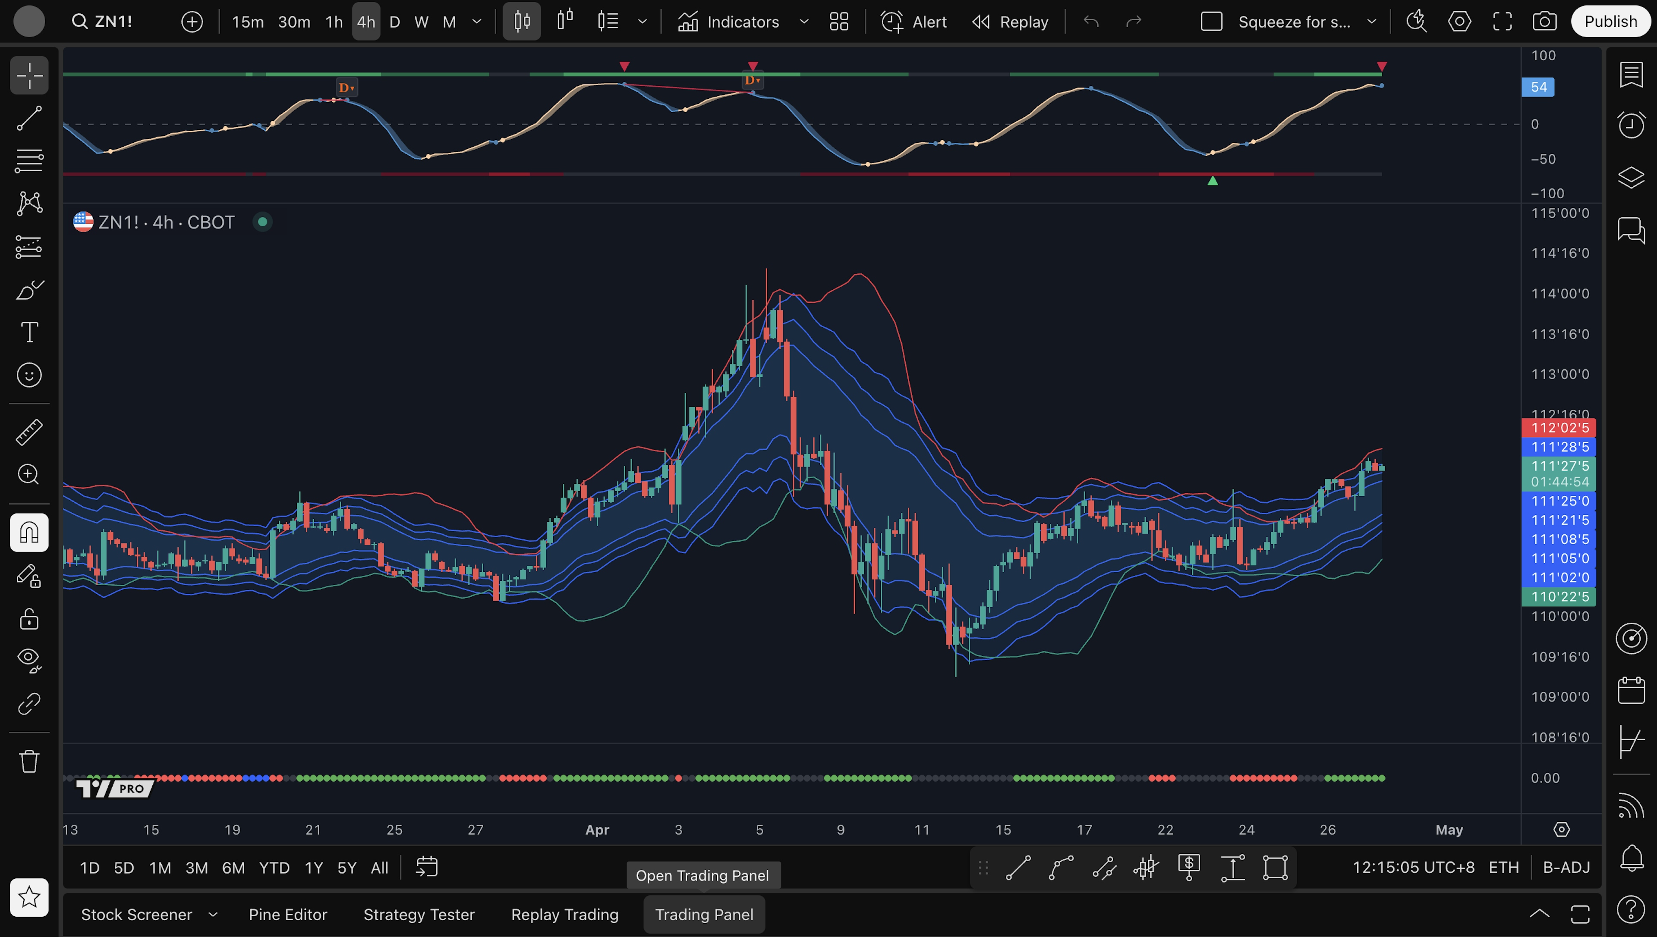Open the economic calendar panel
The image size is (1657, 937).
click(1631, 690)
